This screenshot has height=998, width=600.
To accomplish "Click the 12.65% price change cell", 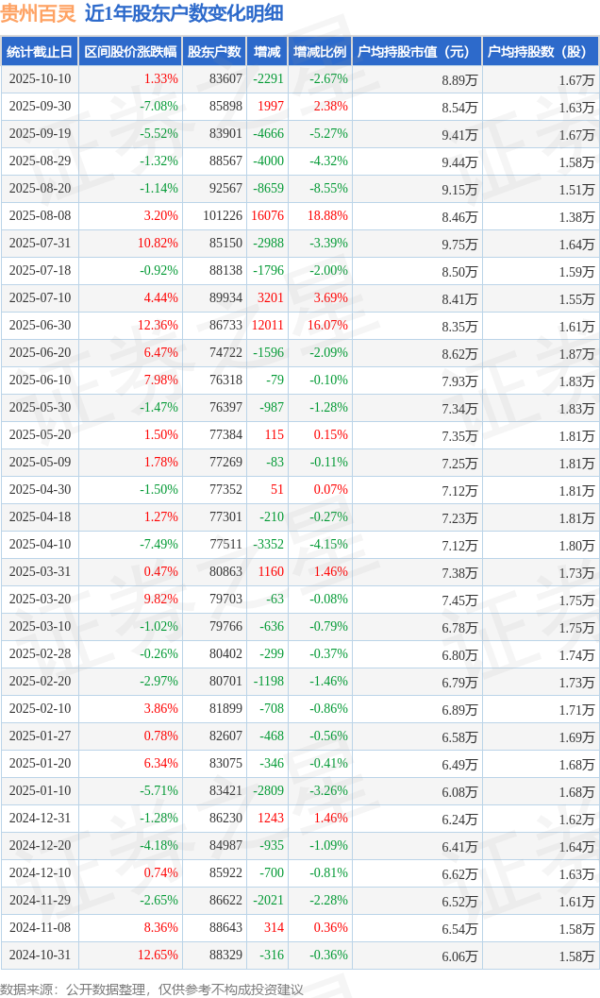I will tap(158, 956).
